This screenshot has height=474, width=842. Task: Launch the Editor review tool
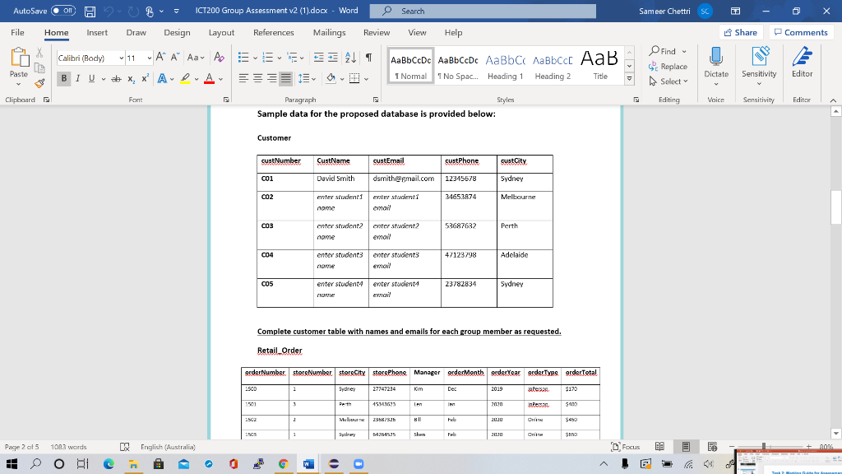802,63
